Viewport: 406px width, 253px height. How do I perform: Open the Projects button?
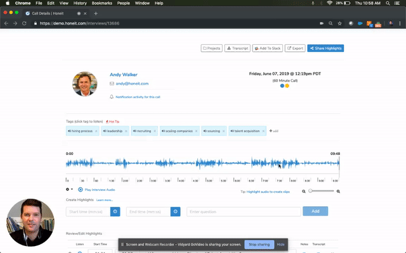[x=211, y=48]
